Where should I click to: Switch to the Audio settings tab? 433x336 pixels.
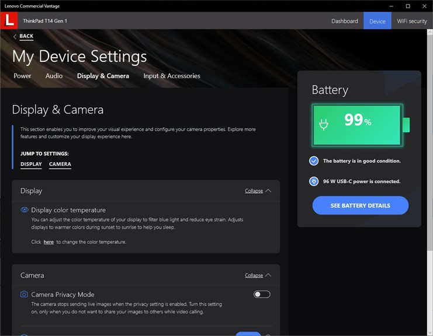54,76
